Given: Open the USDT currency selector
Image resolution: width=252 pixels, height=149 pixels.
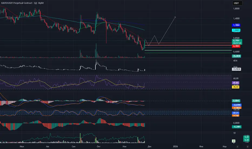Looking at the screenshot, I should pos(237,3).
